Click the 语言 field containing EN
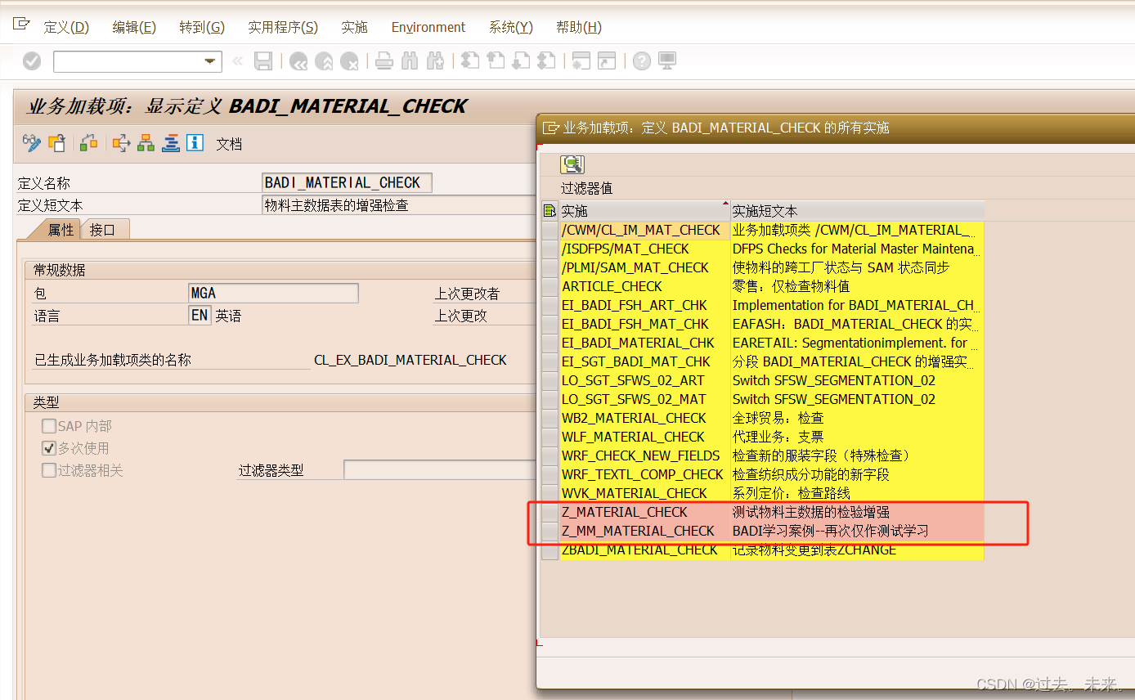The width and height of the screenshot is (1135, 700). [200, 315]
